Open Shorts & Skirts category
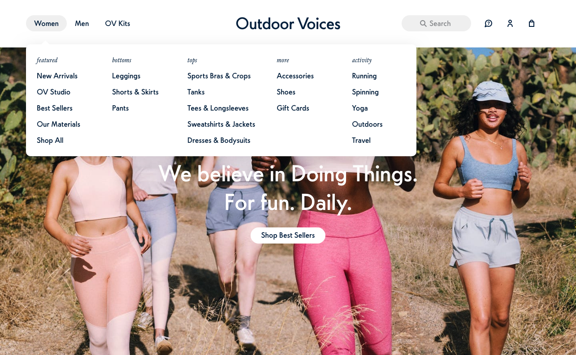576x355 pixels. pyautogui.click(x=135, y=92)
